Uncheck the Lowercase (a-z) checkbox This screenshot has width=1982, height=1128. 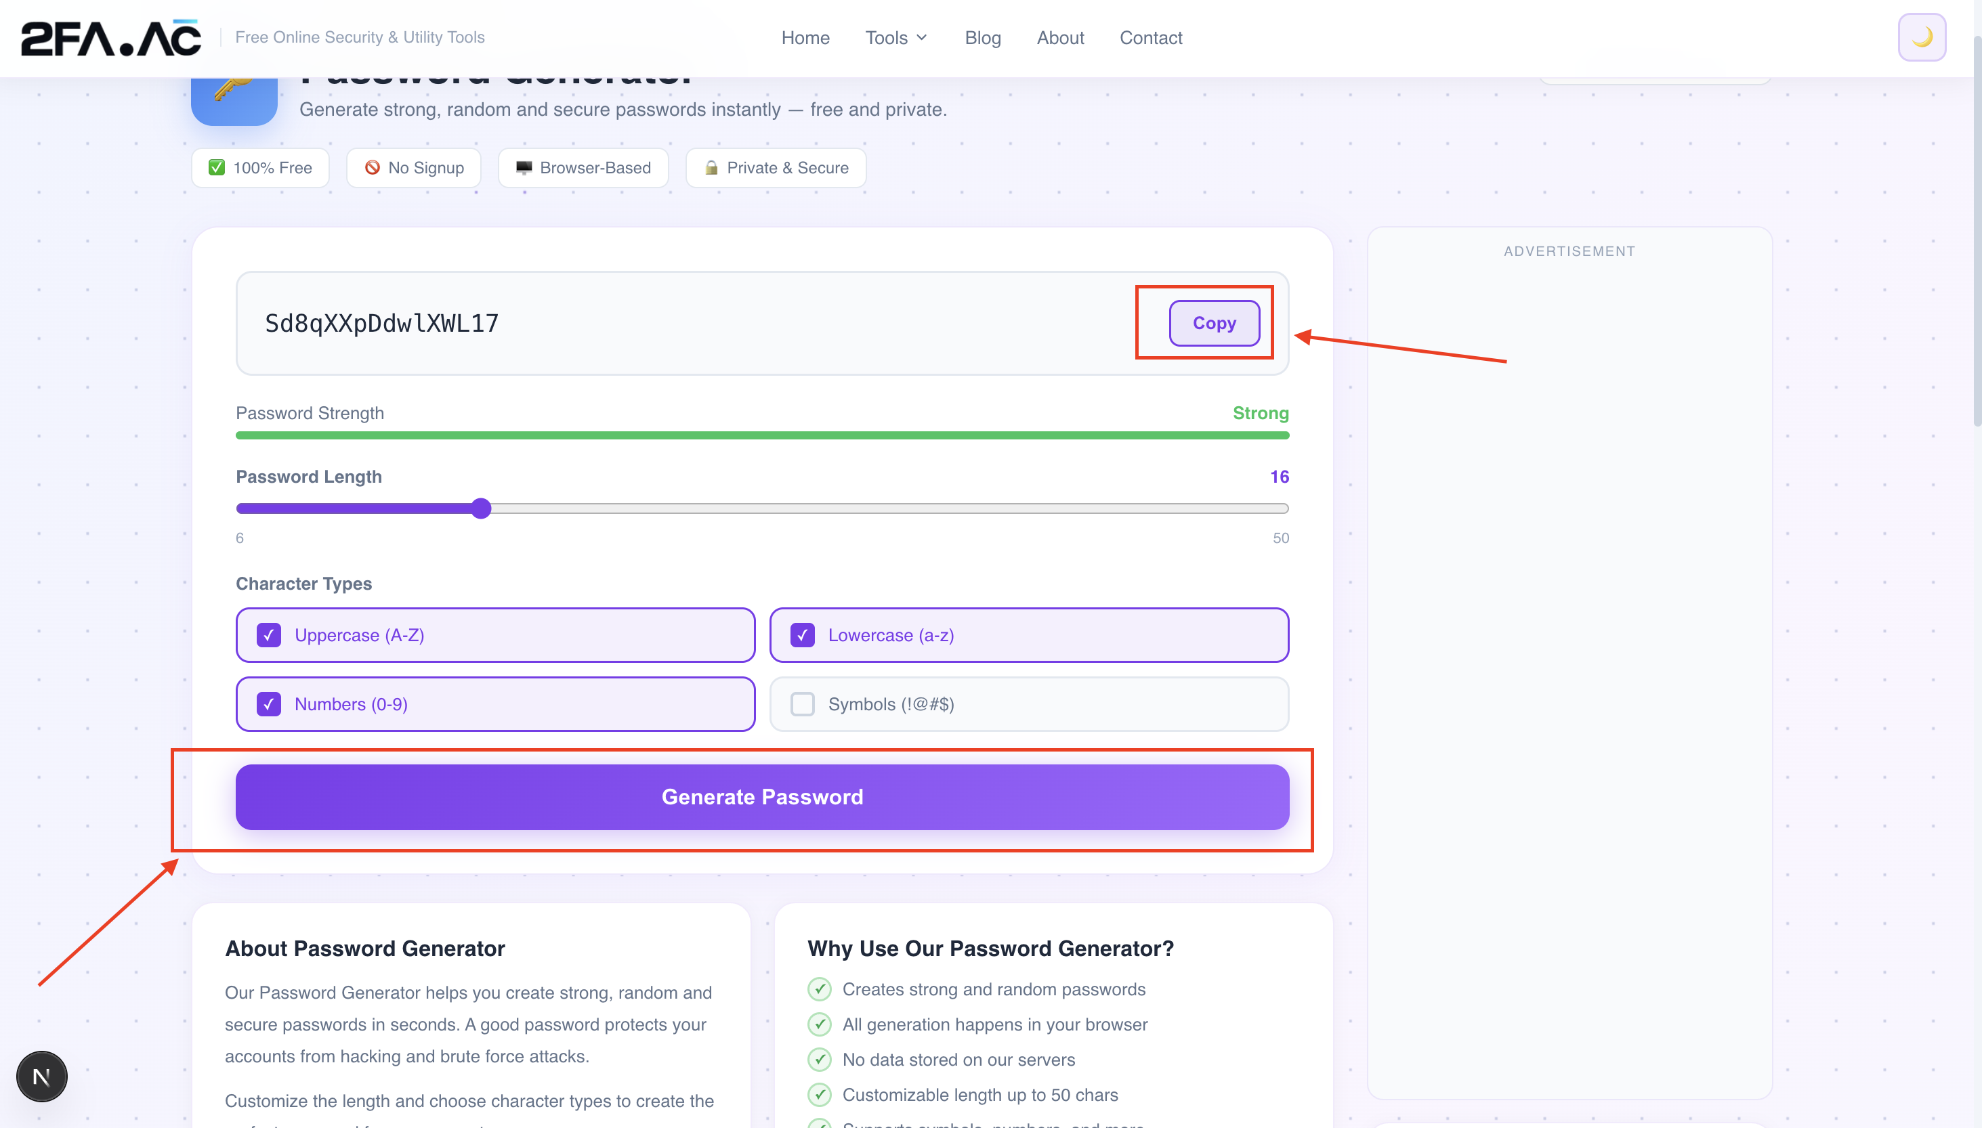(802, 635)
